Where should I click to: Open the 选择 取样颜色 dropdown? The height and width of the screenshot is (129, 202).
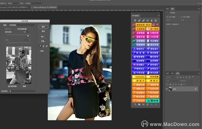pos(21,25)
